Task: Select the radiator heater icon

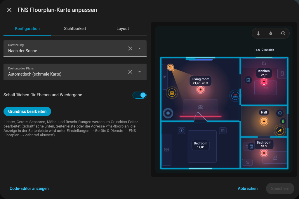Action: (236, 96)
